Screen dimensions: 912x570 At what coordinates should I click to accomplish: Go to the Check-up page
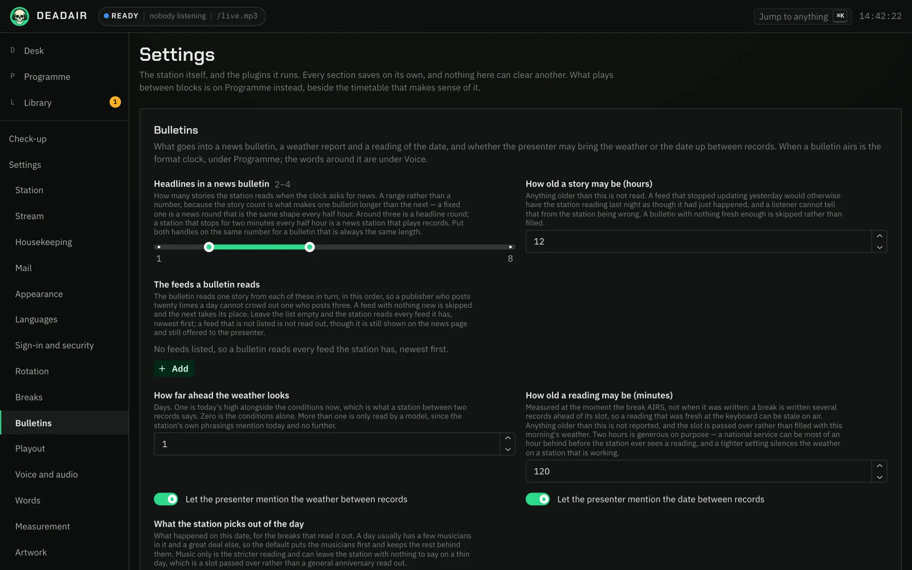(x=64, y=139)
